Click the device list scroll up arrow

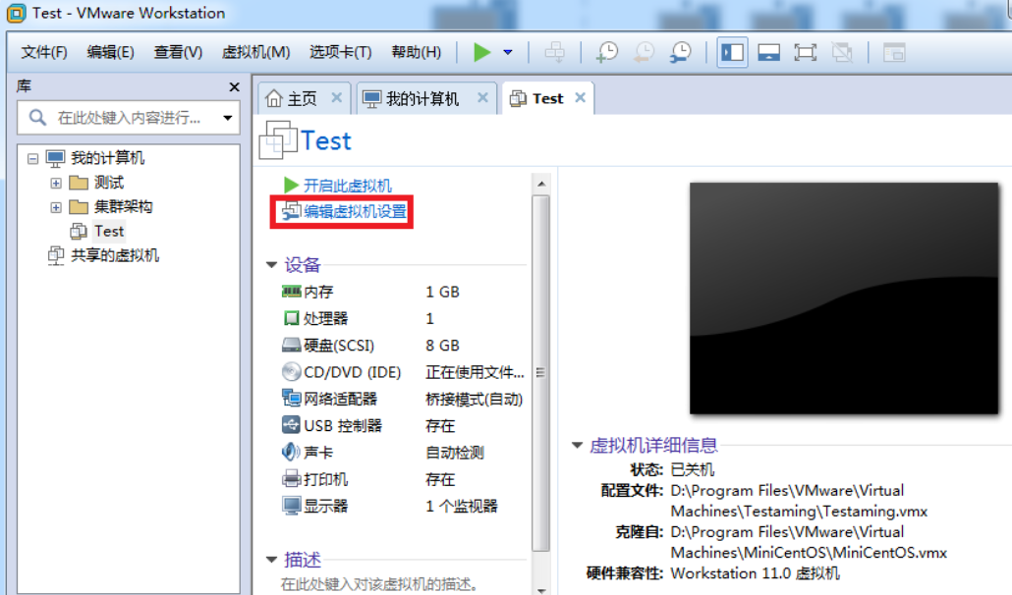(540, 185)
